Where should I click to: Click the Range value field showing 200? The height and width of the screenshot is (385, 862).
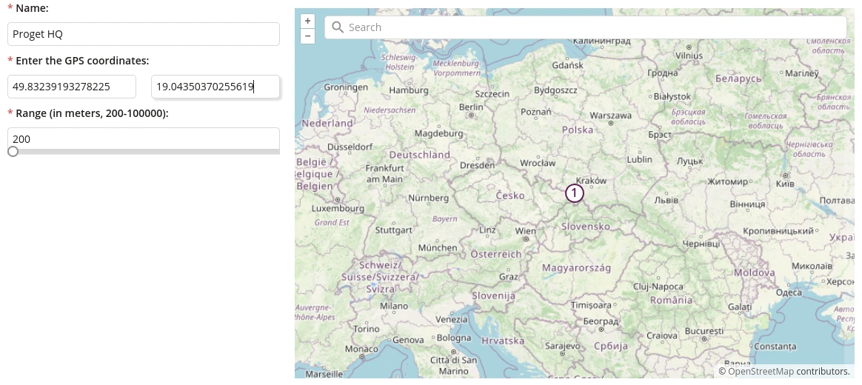(x=144, y=138)
